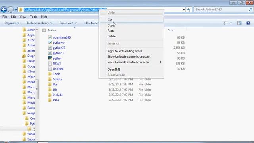Select the python3 DLL file icon
The image size is (254, 143).
(50, 53)
